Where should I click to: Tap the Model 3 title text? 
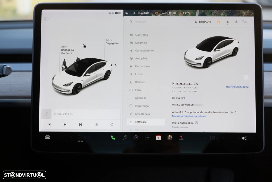[x=185, y=84]
